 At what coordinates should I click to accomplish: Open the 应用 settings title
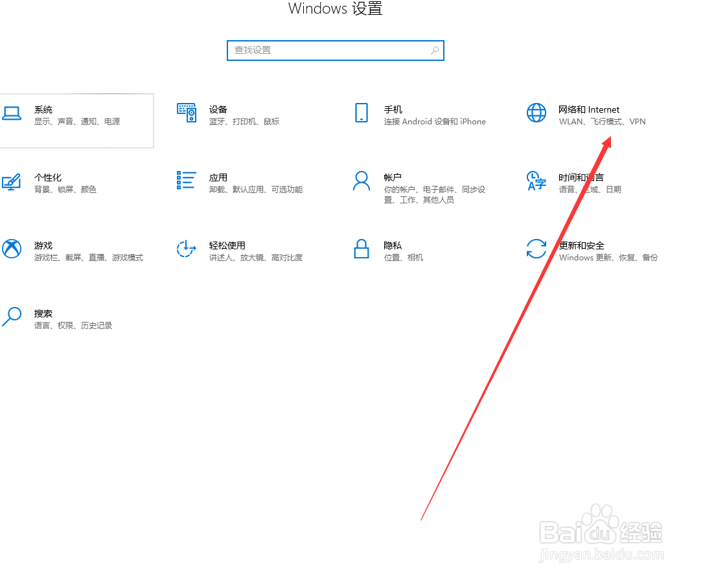[x=218, y=177]
